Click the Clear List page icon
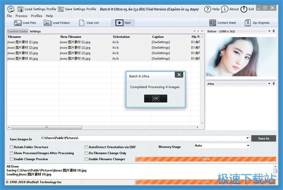Image resolution: width=283 pixels, height=190 pixels. pos(82,23)
